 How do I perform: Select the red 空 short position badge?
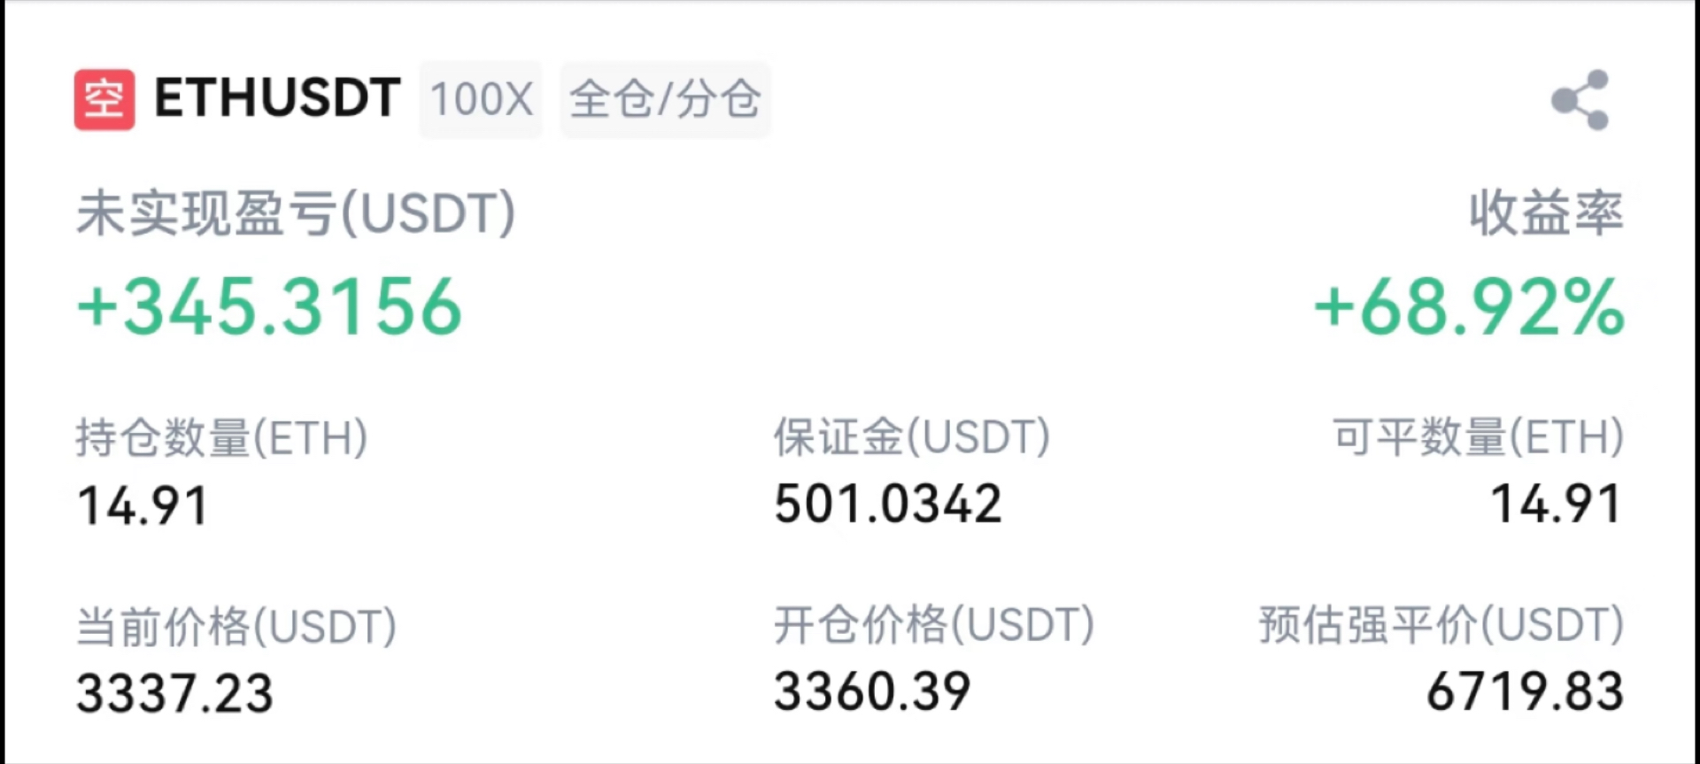[104, 99]
